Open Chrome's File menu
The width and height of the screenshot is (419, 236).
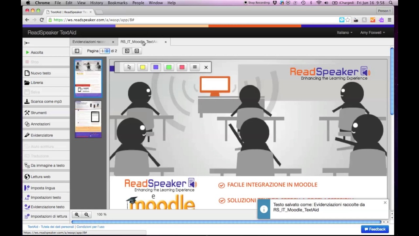(x=58, y=3)
